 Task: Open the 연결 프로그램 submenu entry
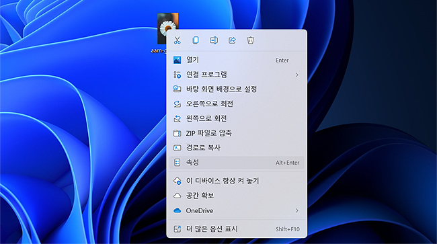tap(237, 75)
